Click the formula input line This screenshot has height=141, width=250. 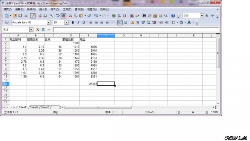click(136, 30)
